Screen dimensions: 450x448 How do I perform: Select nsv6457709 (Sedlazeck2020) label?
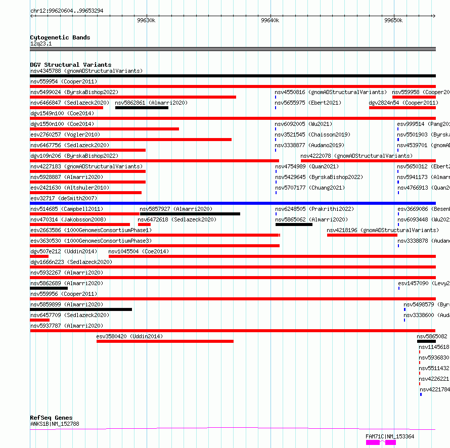pos(70,315)
